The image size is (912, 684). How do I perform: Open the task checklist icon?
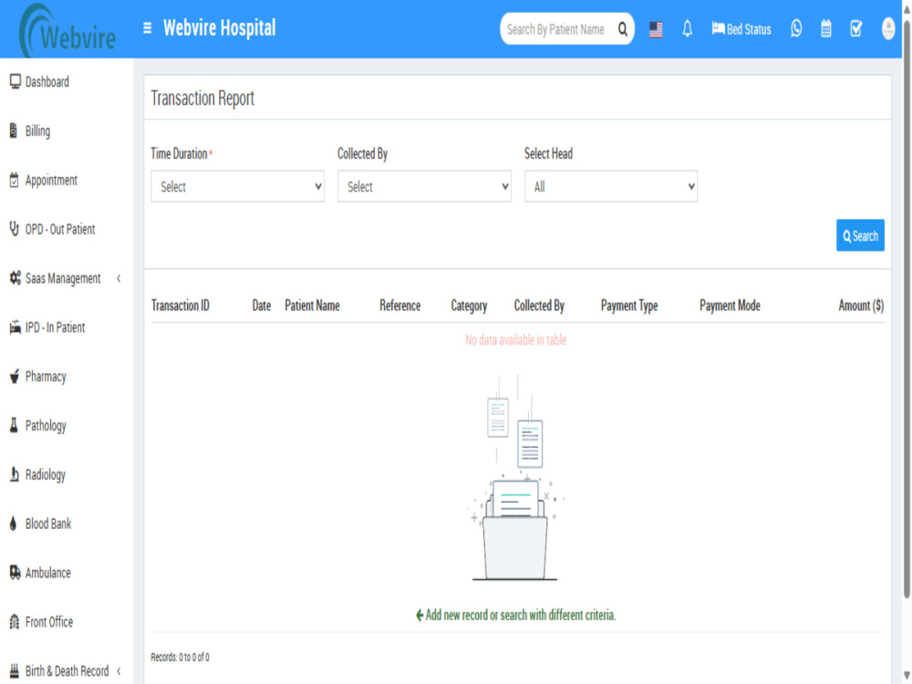click(x=855, y=28)
